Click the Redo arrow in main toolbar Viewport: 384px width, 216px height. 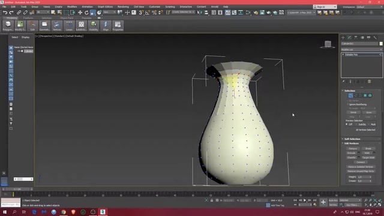point(11,12)
